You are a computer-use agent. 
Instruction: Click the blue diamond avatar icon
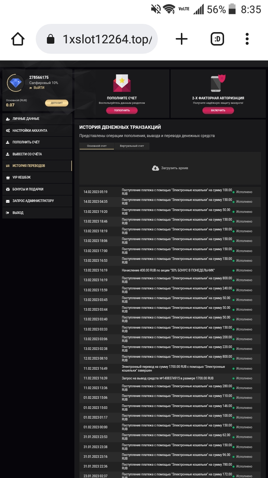[16, 83]
